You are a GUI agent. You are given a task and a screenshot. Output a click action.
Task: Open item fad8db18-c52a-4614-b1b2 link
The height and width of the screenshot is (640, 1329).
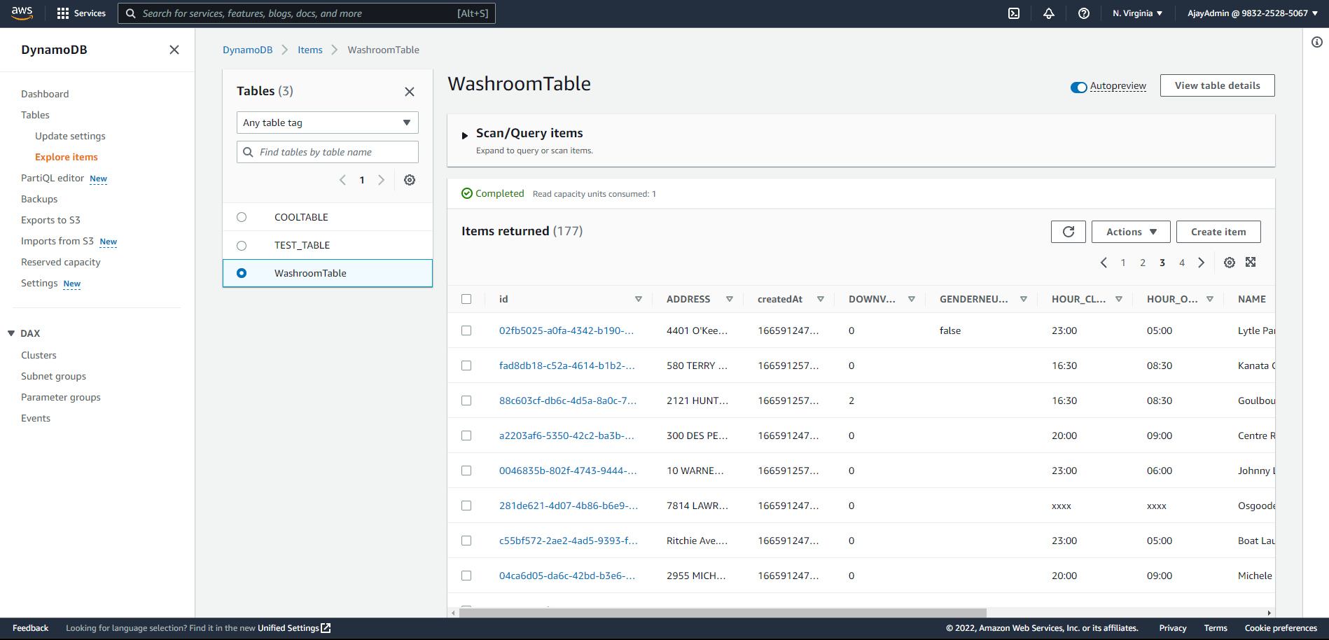[x=567, y=366]
